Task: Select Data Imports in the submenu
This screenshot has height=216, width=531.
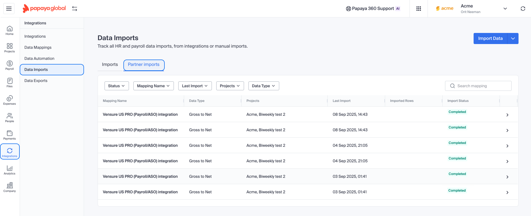Action: (52, 70)
